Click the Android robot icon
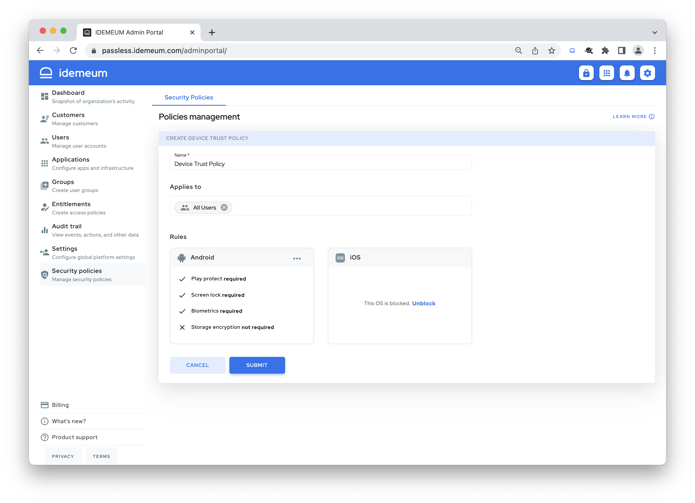695x503 pixels. pyautogui.click(x=181, y=258)
